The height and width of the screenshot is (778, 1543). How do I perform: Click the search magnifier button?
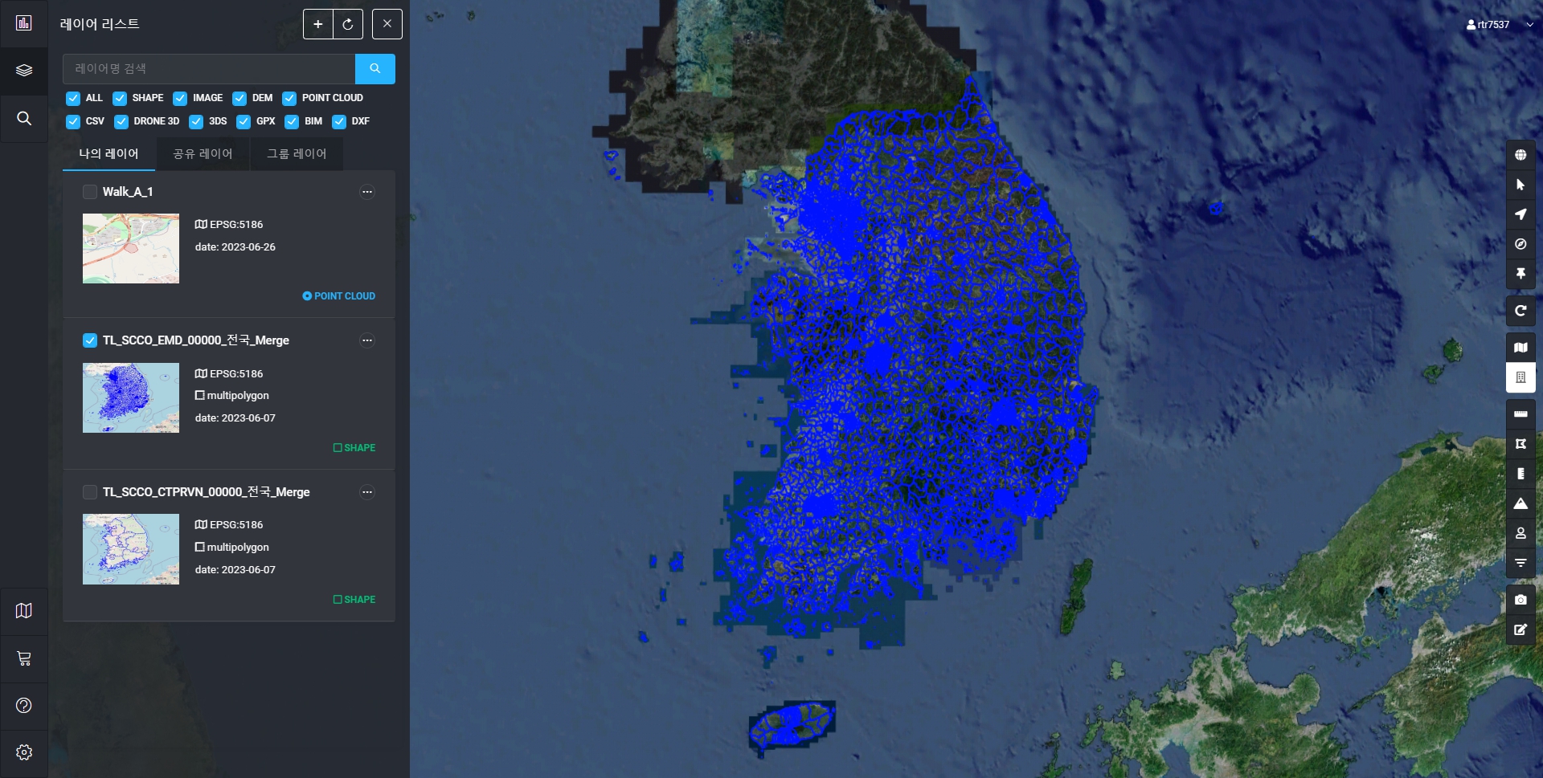pos(374,69)
